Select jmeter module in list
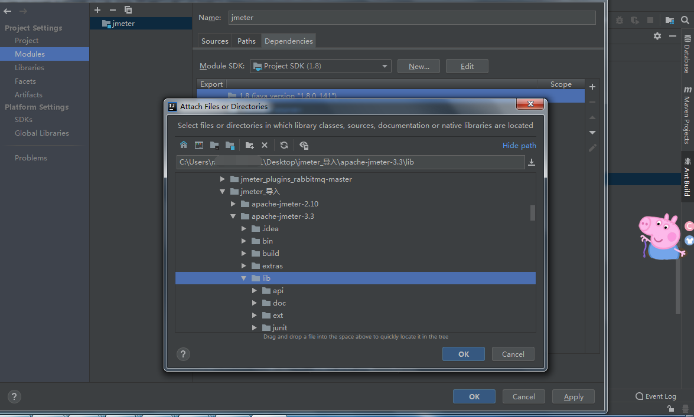The width and height of the screenshot is (694, 417). tap(141, 24)
